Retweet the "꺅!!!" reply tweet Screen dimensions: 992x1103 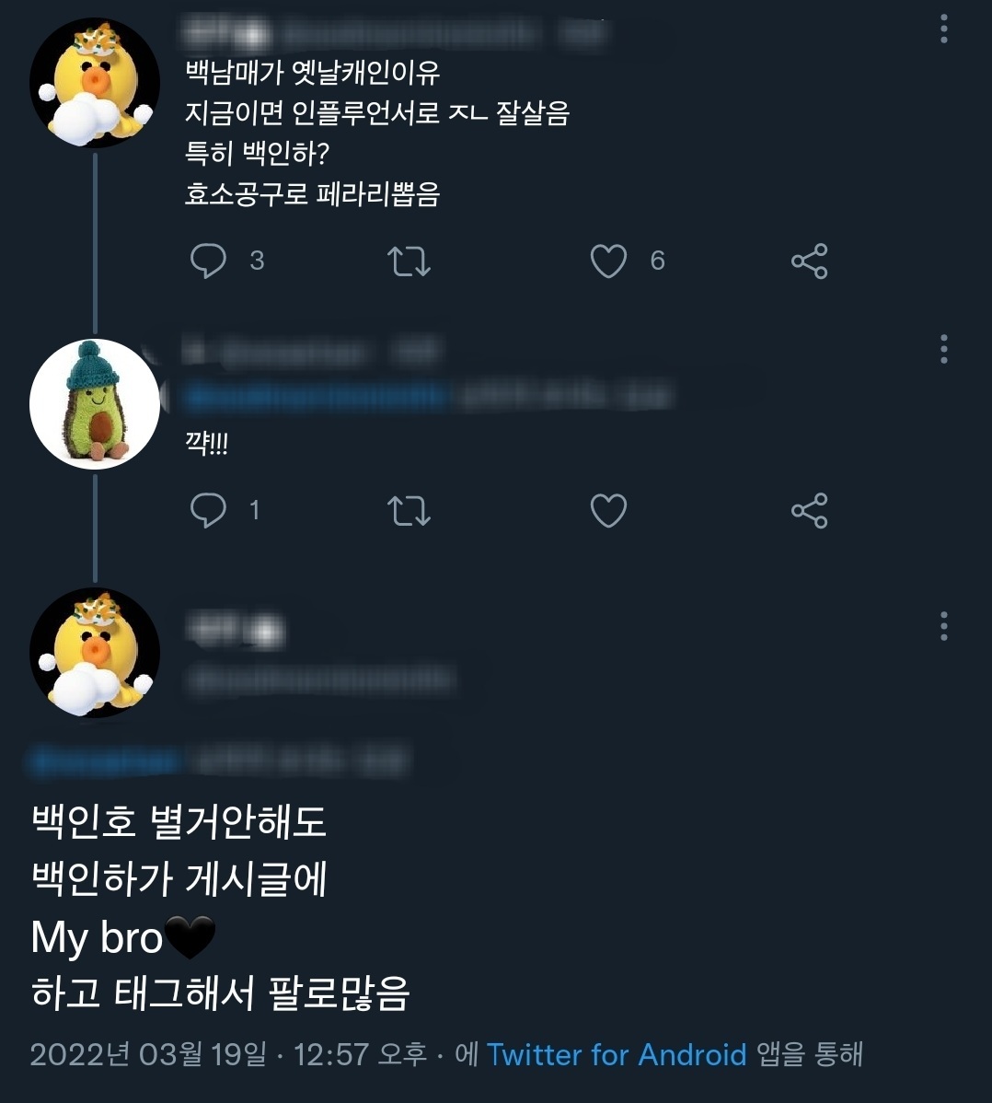(409, 510)
